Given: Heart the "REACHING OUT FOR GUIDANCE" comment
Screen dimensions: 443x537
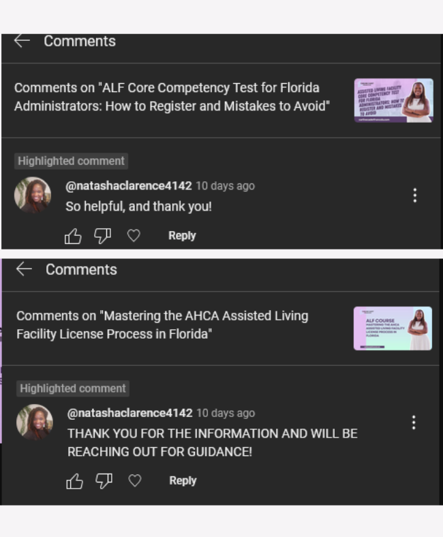Looking at the screenshot, I should (135, 480).
